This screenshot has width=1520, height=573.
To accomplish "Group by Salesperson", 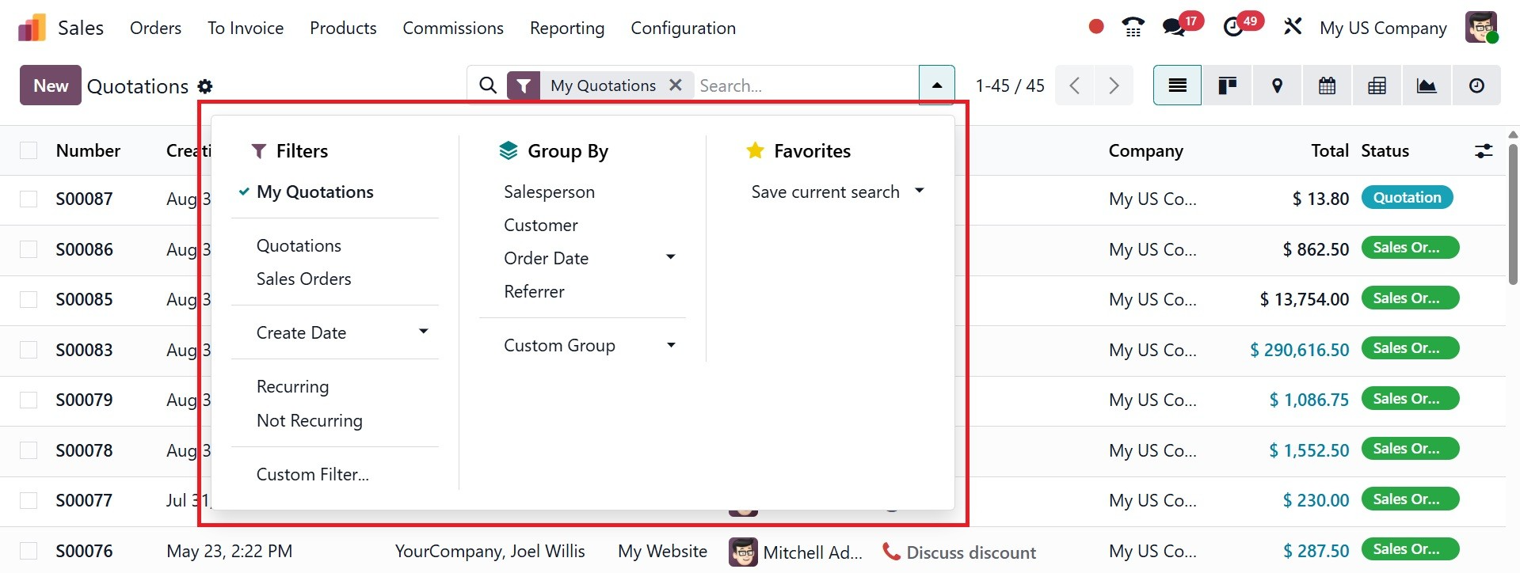I will coord(549,192).
